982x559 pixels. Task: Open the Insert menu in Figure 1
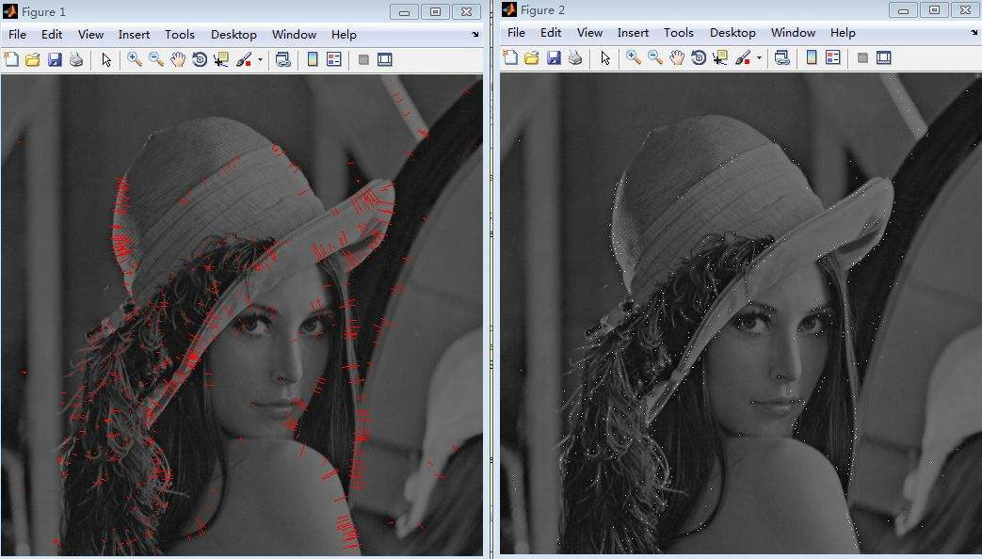[x=134, y=35]
